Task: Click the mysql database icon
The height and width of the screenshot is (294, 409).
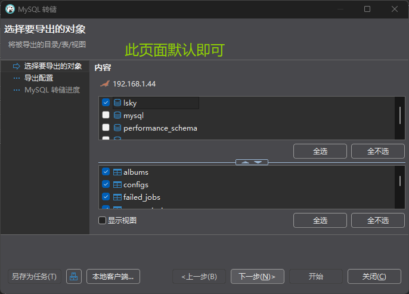Action: (x=117, y=115)
